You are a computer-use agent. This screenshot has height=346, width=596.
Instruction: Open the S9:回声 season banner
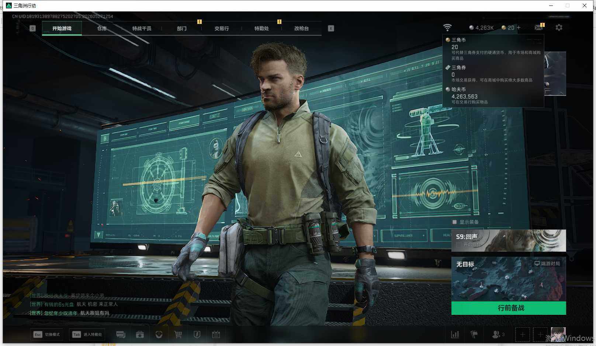click(x=509, y=241)
